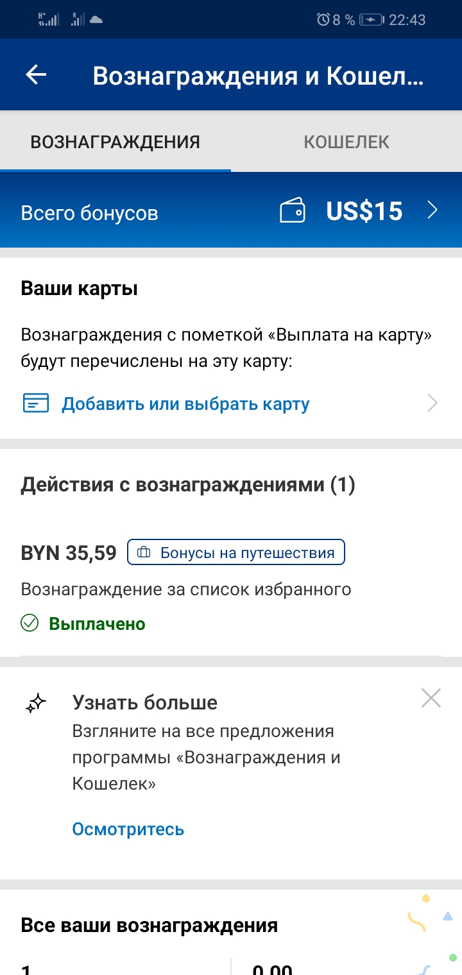Image resolution: width=462 pixels, height=975 pixels.
Task: Tap the Выплачено status label
Action: (98, 623)
